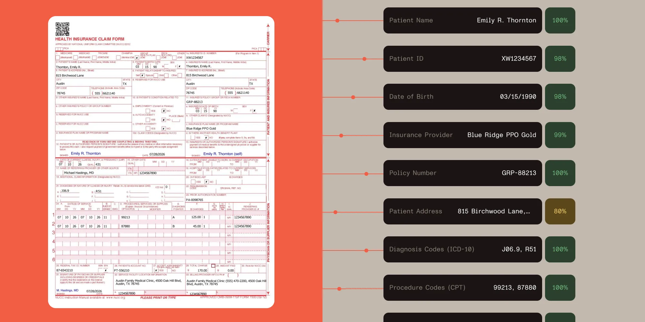Toggle the Auto Accident 'NO' checkbox
645x322 pixels.
point(164,120)
